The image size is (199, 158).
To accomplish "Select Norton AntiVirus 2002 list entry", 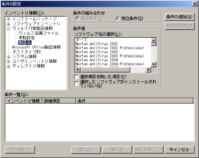I will (x=113, y=44).
